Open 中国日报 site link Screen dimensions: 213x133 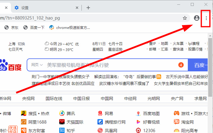click(x=81, y=98)
